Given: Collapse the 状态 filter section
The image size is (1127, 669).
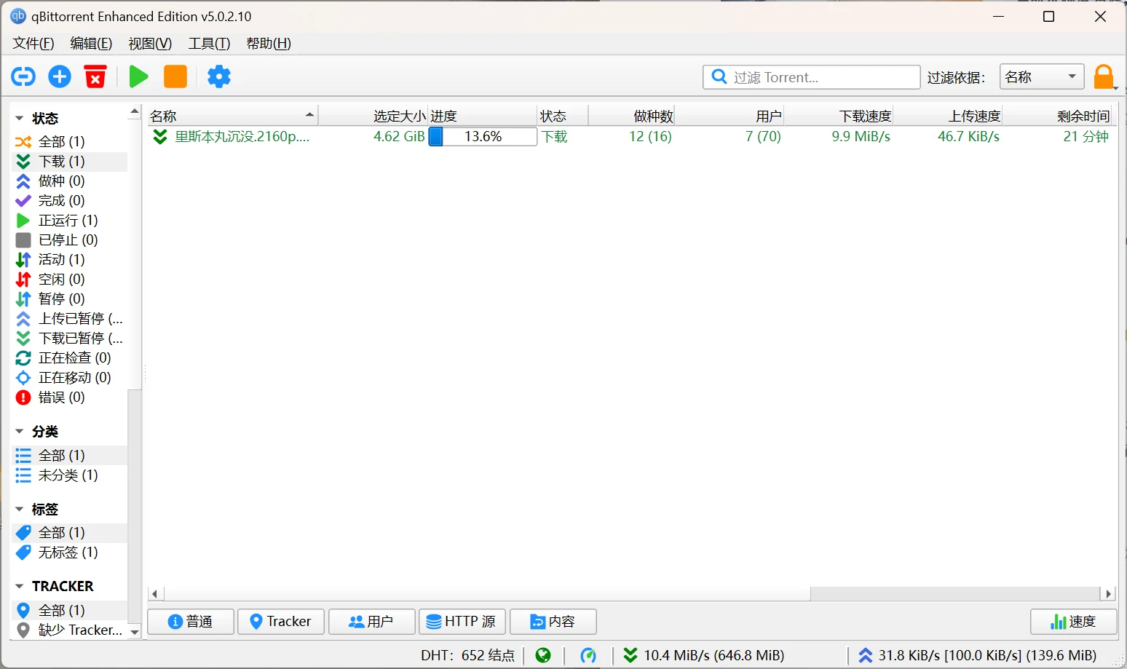Looking at the screenshot, I should pos(20,118).
